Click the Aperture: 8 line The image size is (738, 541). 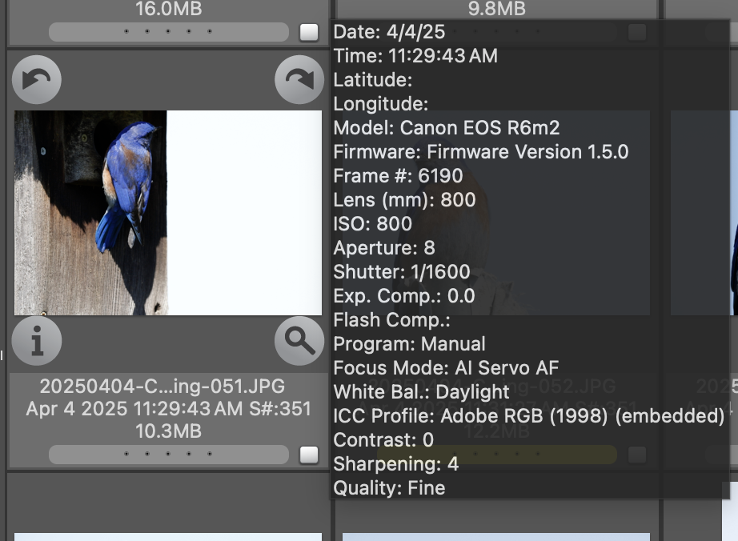[x=384, y=248]
